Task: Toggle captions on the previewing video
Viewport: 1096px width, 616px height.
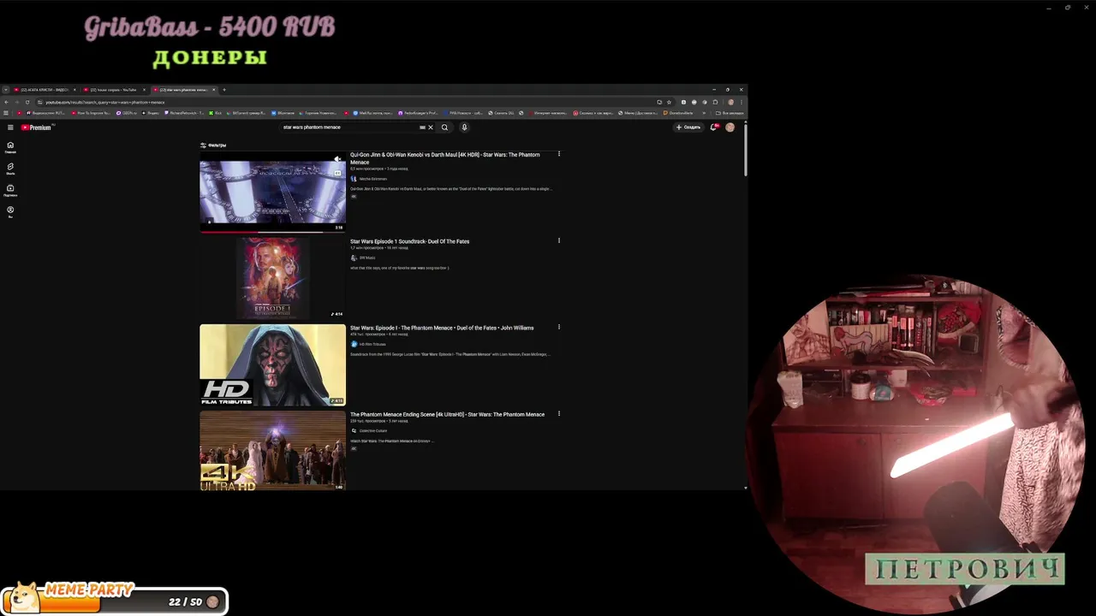Action: pos(337,173)
